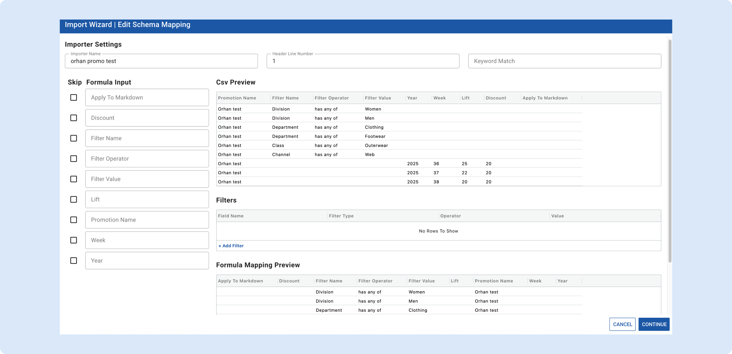Click Apply To Markdown header in Csv Preview

(545, 98)
